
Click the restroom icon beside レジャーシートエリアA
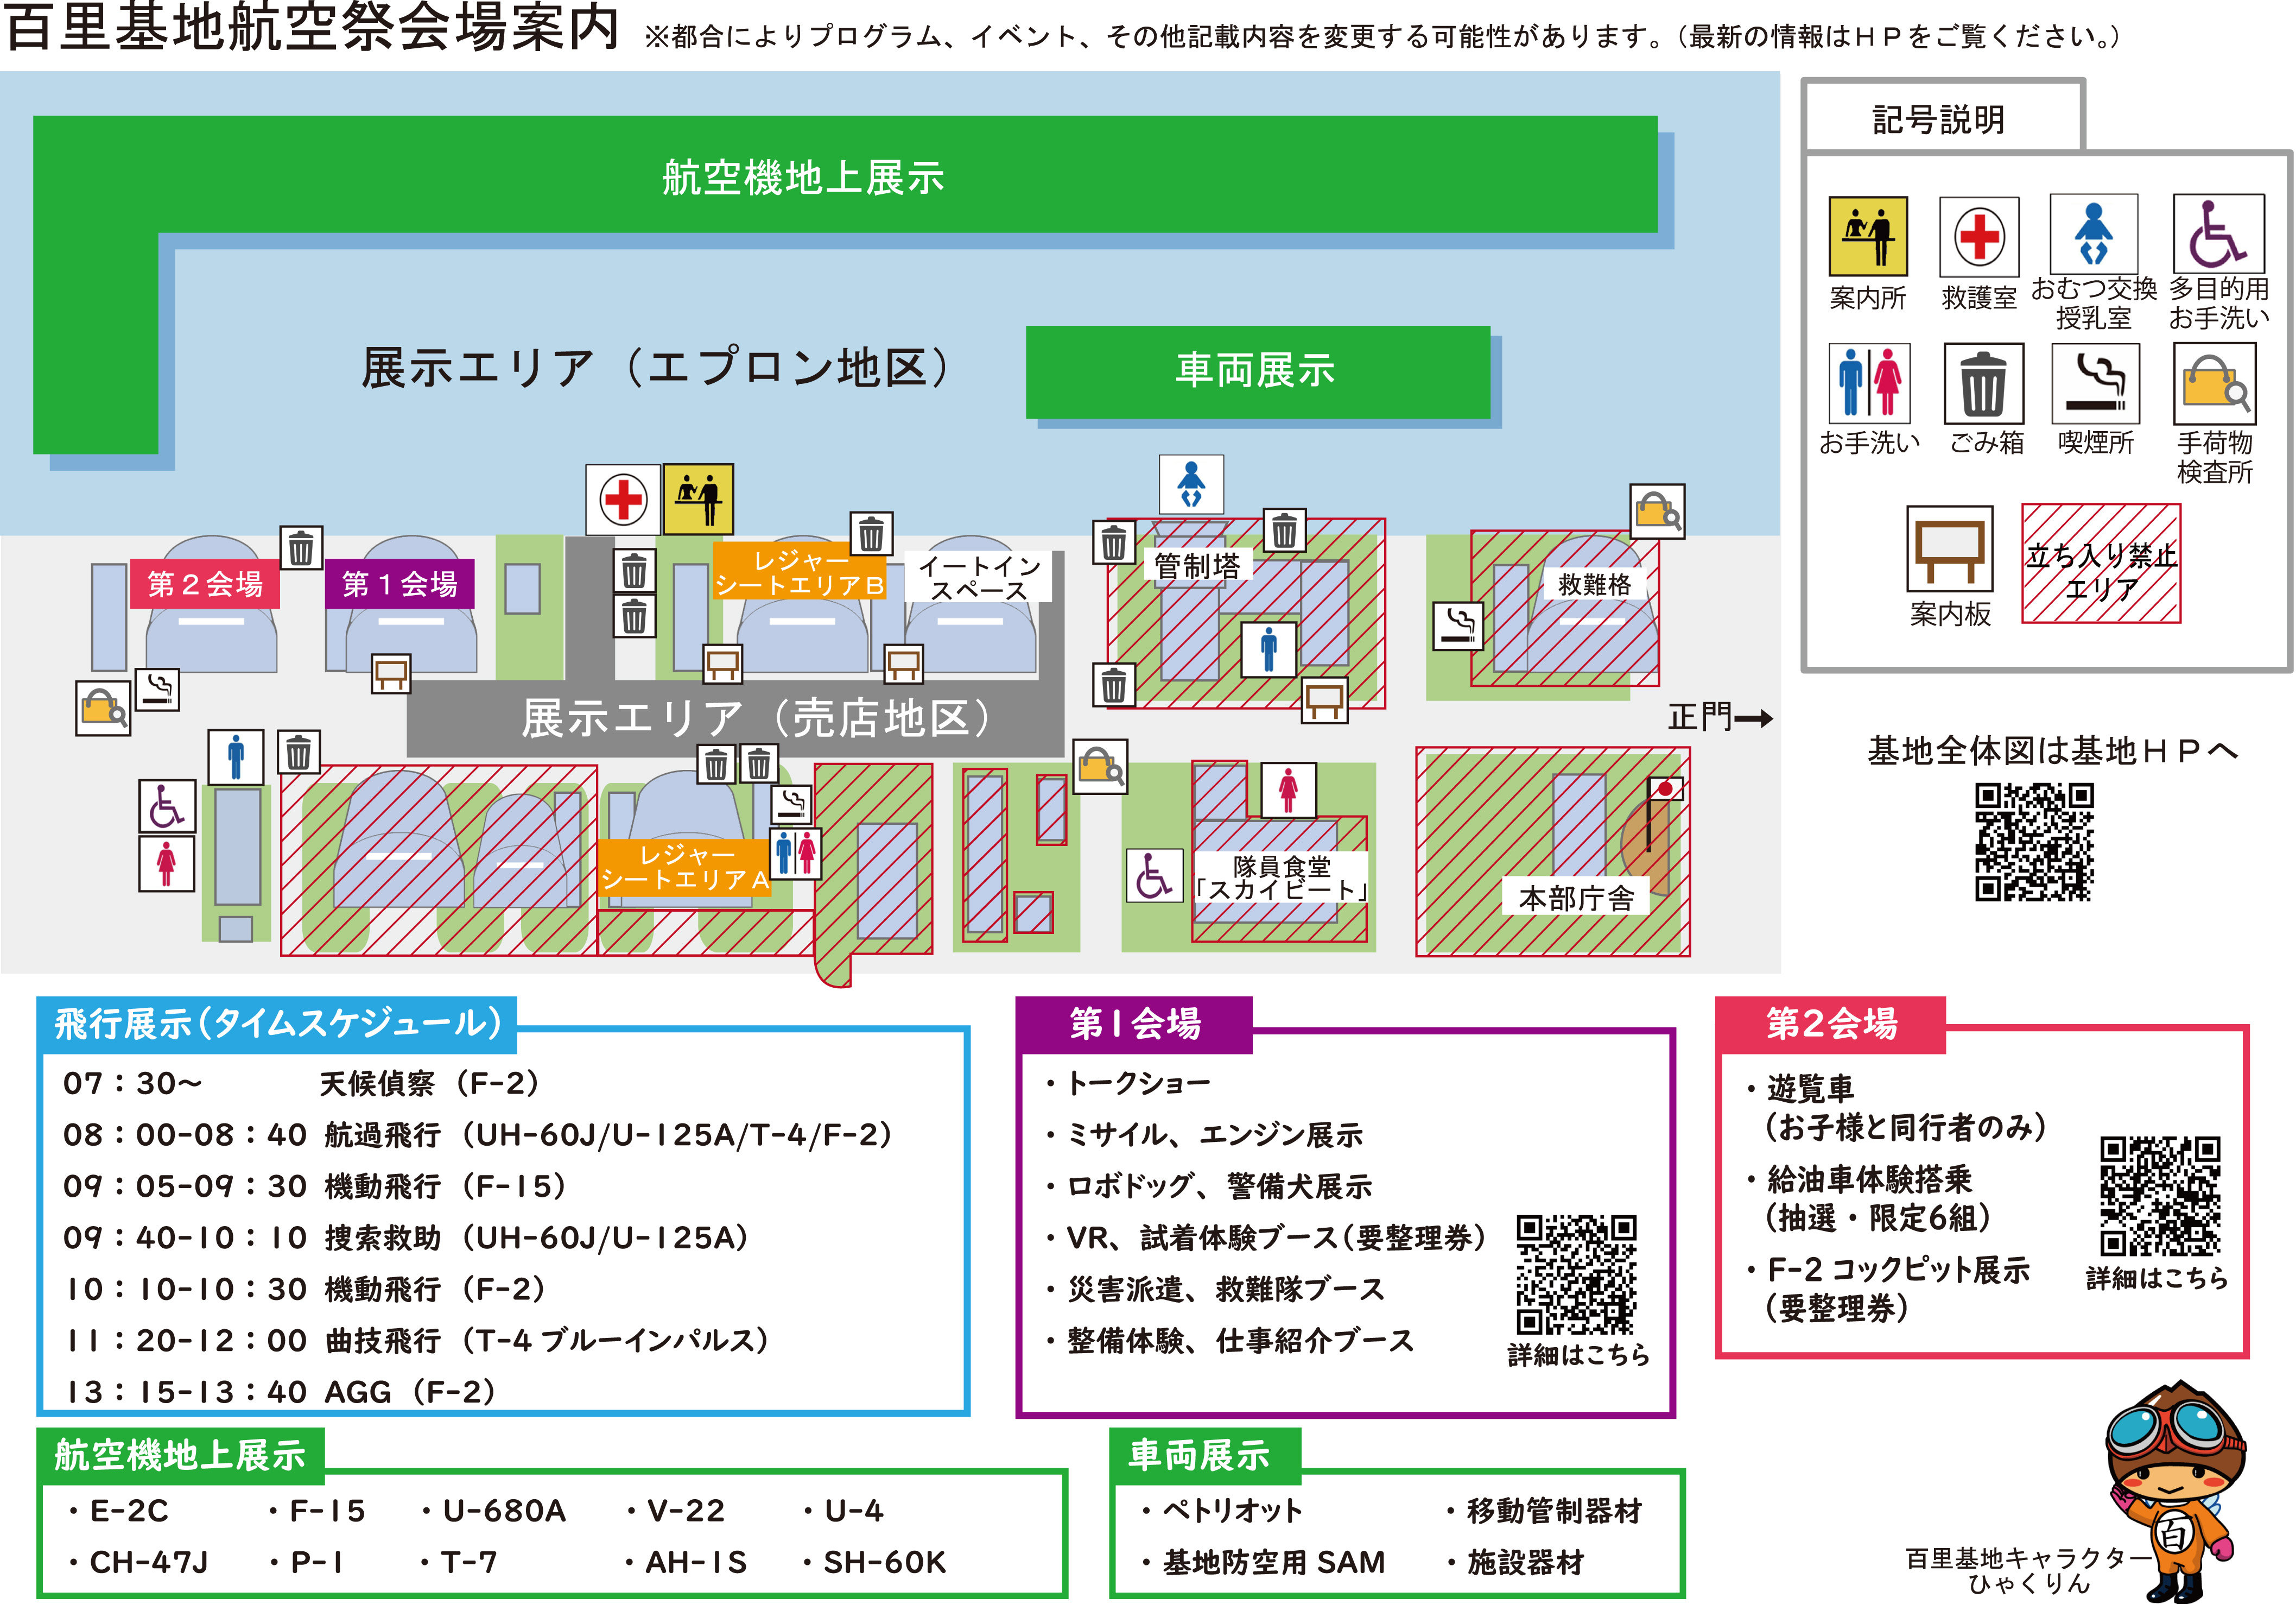click(x=795, y=852)
